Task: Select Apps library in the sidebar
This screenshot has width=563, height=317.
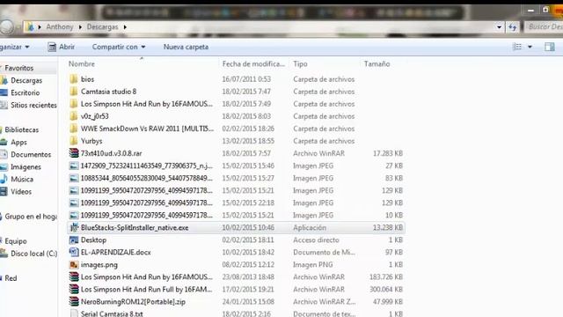Action: click(18, 143)
